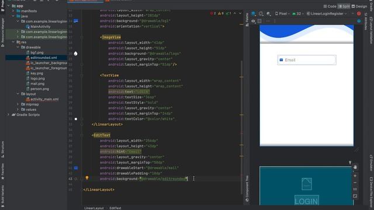
Task: Expand Gradle Scripts node
Action: [x=8, y=114]
